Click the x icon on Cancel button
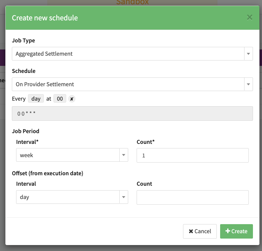262x251 pixels. [191, 231]
